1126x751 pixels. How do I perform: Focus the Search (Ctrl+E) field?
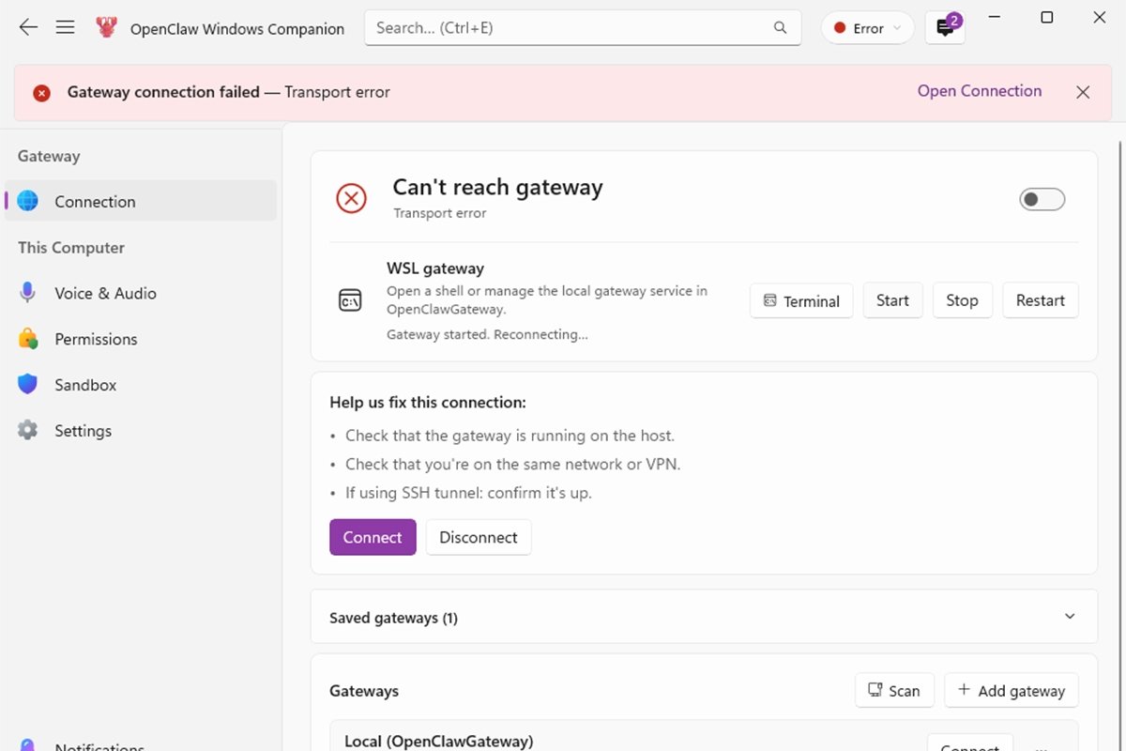coord(582,28)
